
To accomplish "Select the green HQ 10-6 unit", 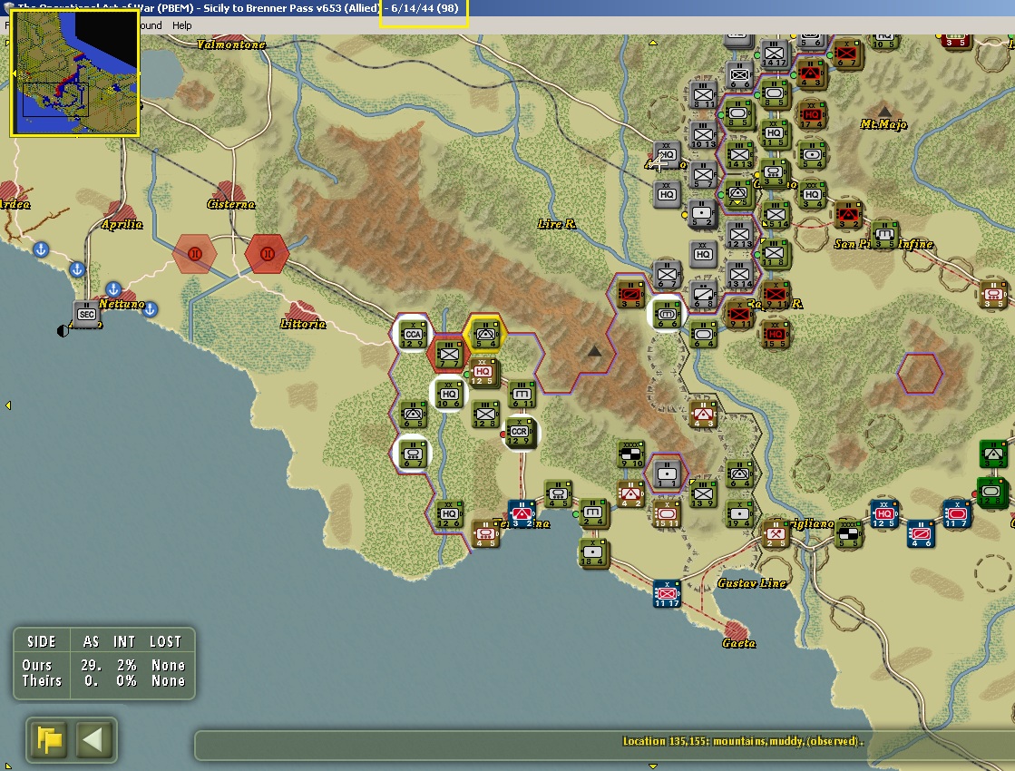I will coord(449,395).
